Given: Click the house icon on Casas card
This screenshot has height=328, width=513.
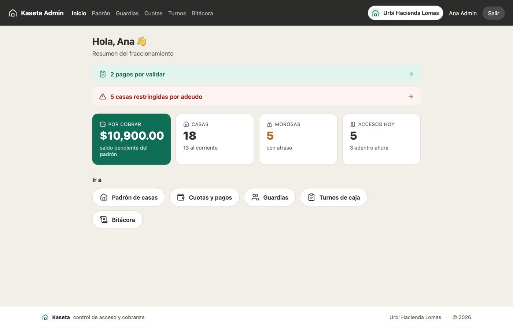Looking at the screenshot, I should click(186, 124).
